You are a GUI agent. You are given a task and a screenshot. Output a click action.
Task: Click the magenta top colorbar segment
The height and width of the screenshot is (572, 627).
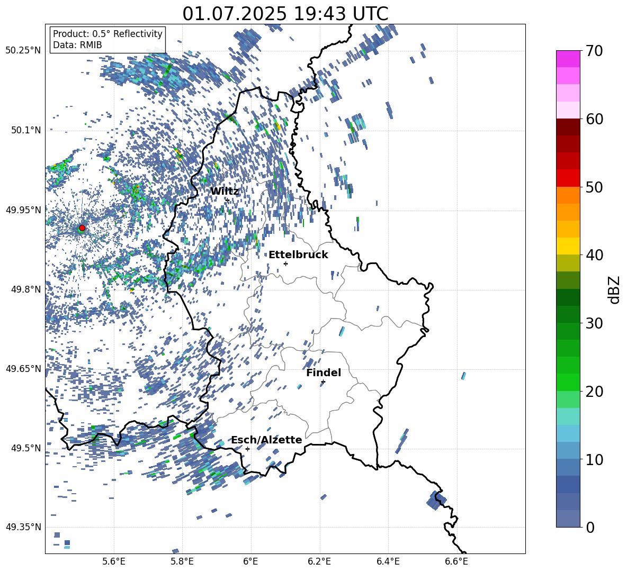click(568, 59)
